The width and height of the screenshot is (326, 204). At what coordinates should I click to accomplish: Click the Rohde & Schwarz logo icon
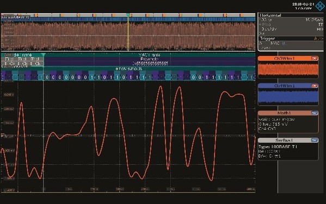click(x=320, y=6)
